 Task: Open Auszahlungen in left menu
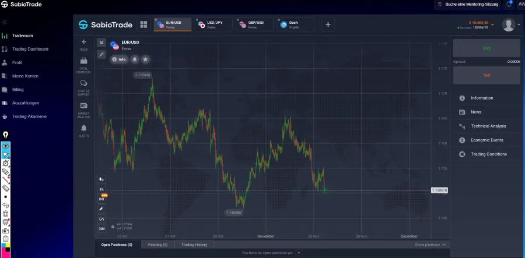(26, 103)
